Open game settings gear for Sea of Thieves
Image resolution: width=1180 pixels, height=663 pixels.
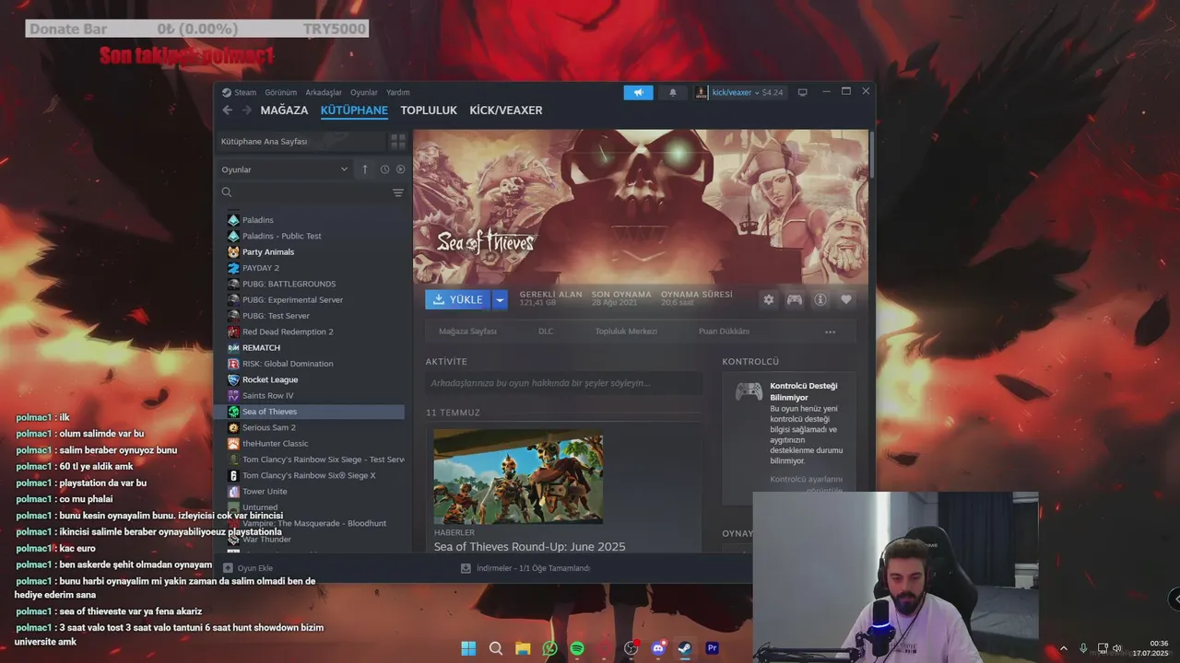(769, 299)
